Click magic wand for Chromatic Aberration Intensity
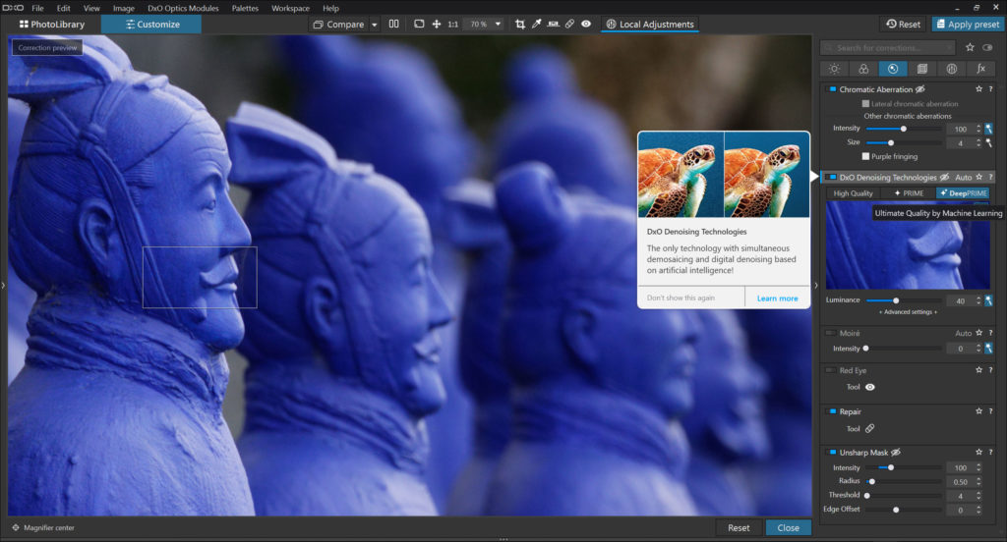 [988, 129]
